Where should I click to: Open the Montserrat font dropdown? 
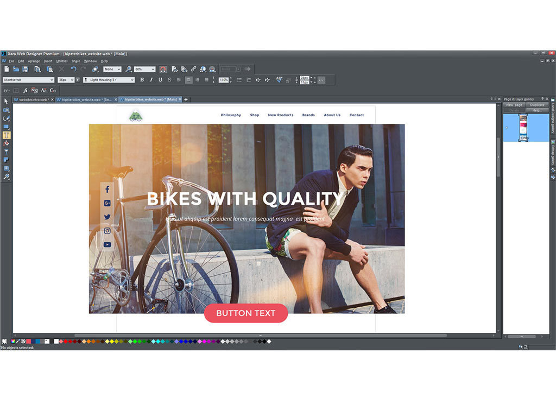(x=28, y=80)
